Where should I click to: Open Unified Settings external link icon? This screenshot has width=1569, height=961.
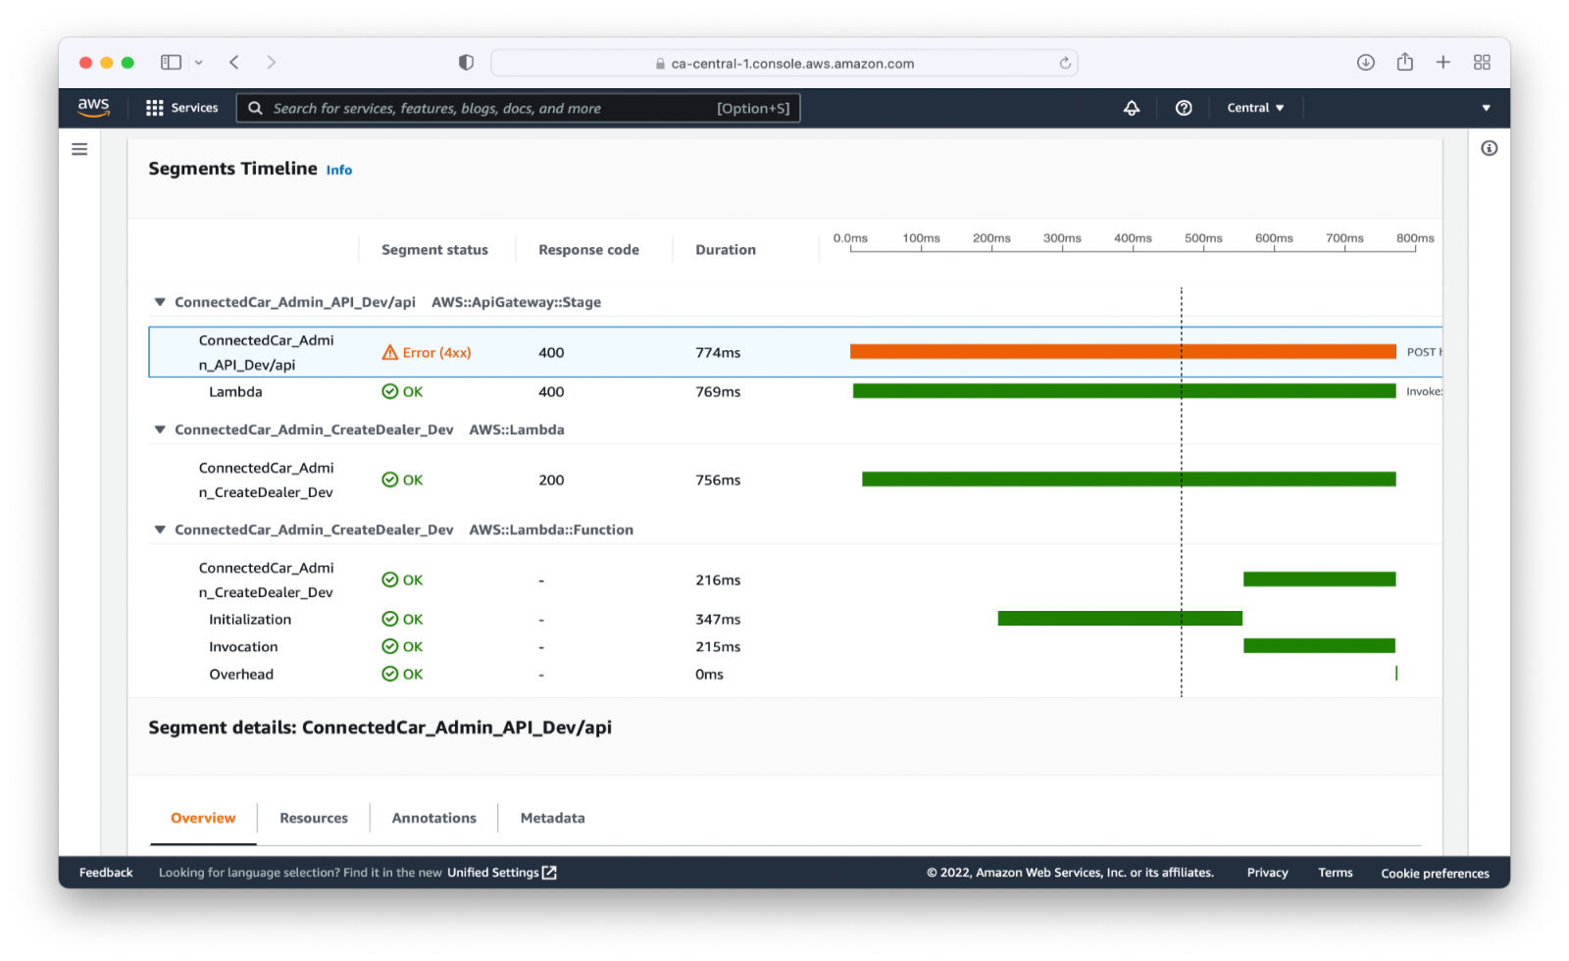tap(550, 873)
